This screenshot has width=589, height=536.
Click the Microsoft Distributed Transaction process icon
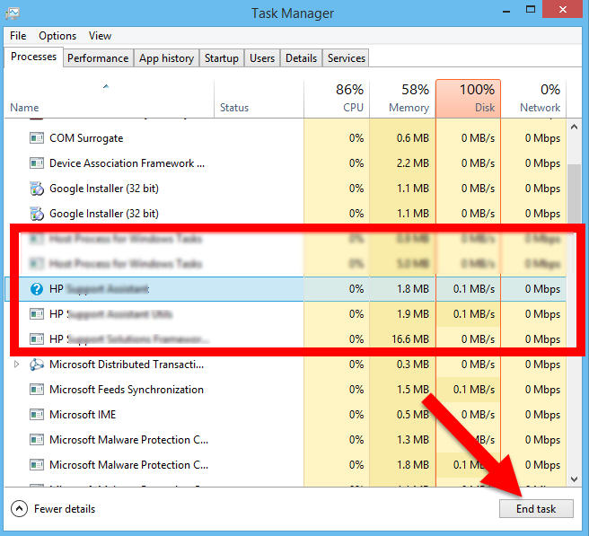(x=37, y=365)
